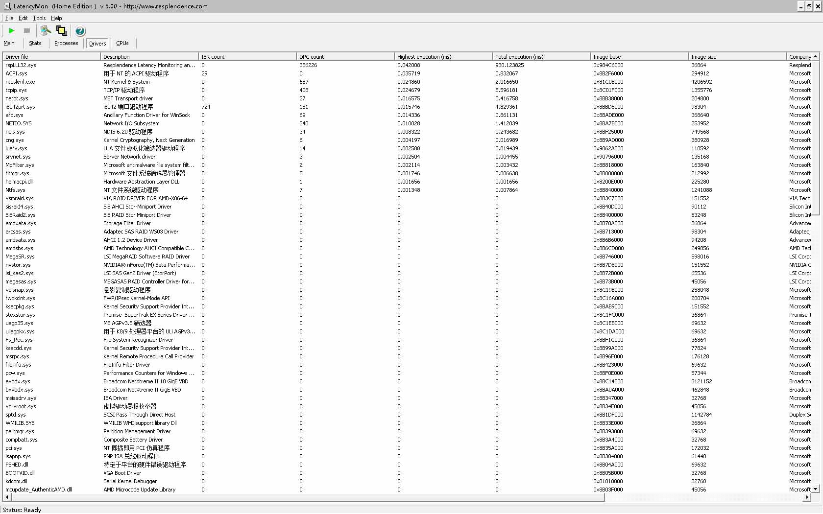Sort by Highest execution (ms) column header
This screenshot has width=823, height=514.
443,57
